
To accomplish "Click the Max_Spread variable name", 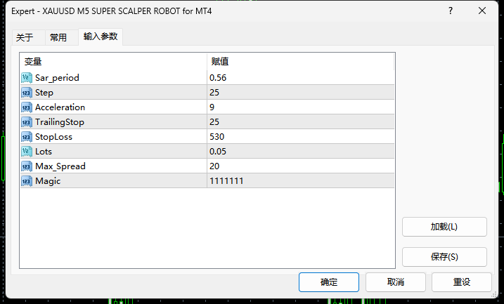I will click(x=60, y=166).
